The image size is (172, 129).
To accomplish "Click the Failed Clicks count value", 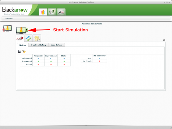I will click(x=64, y=64).
